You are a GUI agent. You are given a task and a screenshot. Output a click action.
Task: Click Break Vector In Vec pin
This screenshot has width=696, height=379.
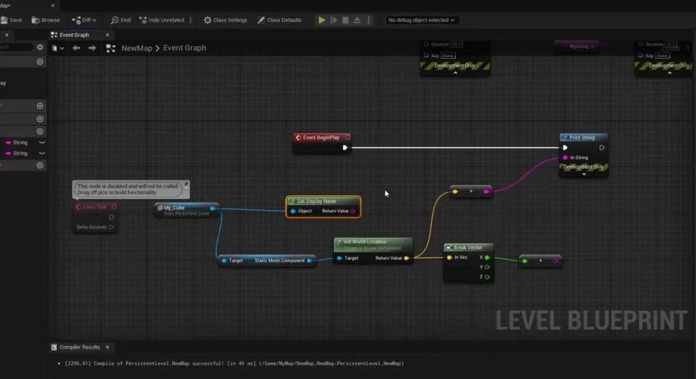(x=450, y=257)
